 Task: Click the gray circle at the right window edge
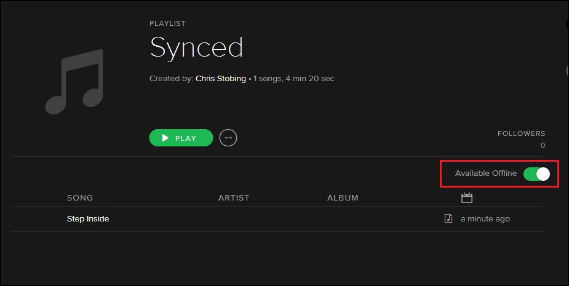click(x=567, y=70)
